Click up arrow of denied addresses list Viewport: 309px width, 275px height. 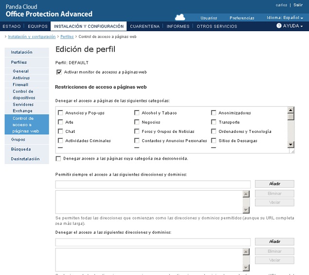[x=246, y=252]
